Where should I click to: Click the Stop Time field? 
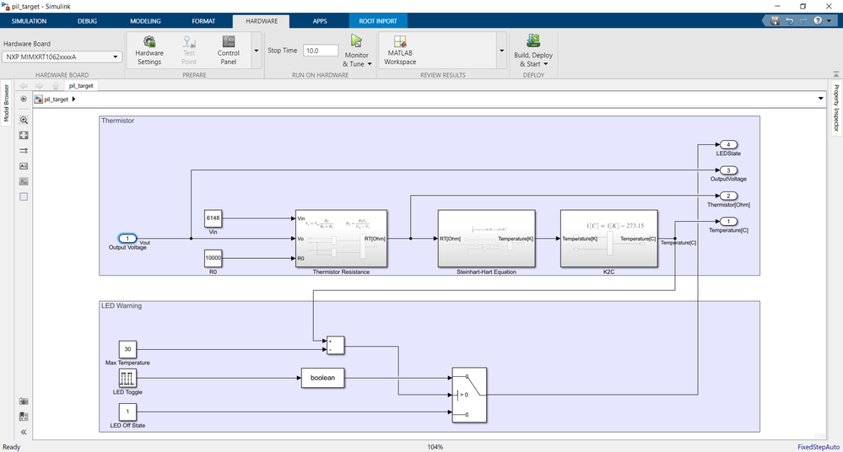(321, 51)
